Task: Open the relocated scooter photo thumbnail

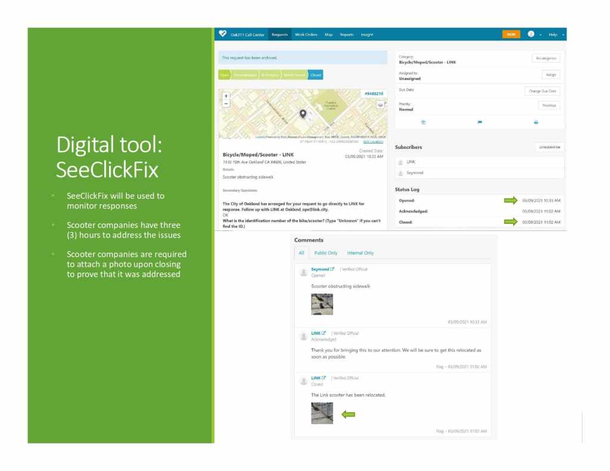Action: tap(322, 413)
